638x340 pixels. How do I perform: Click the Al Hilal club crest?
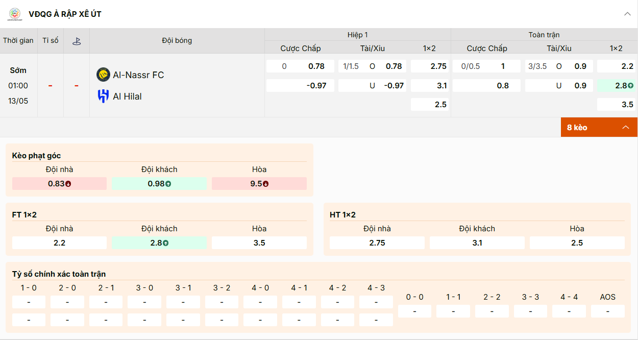(103, 96)
